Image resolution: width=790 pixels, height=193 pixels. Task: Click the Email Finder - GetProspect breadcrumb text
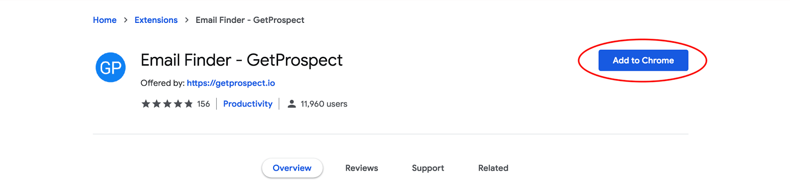[x=250, y=20]
